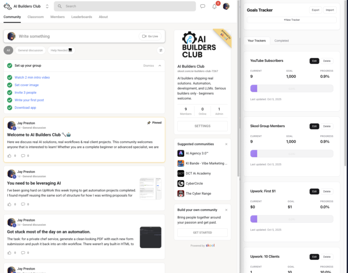Viewport: 348px width, 273px height.
Task: Like the Welcome to AI Builders Club post
Action: [9, 156]
